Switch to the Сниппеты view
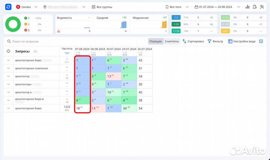This screenshot has height=160, width=270. pyautogui.click(x=172, y=41)
